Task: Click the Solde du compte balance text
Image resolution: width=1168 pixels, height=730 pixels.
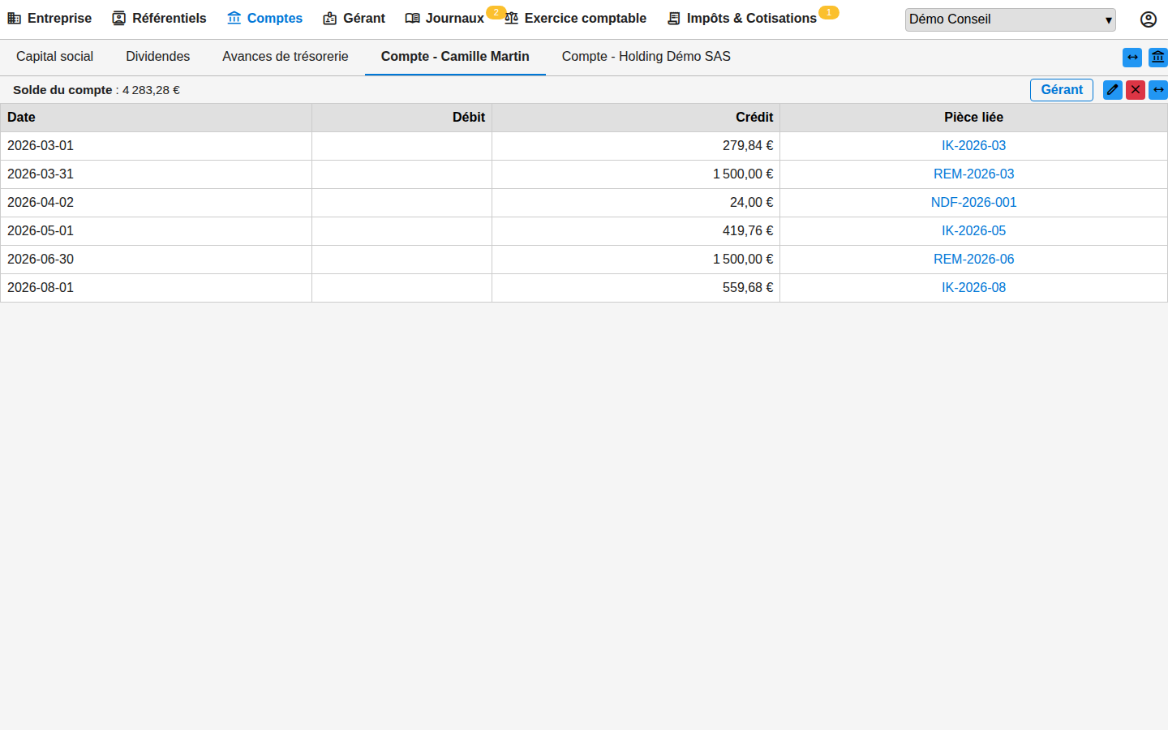Action: [97, 90]
